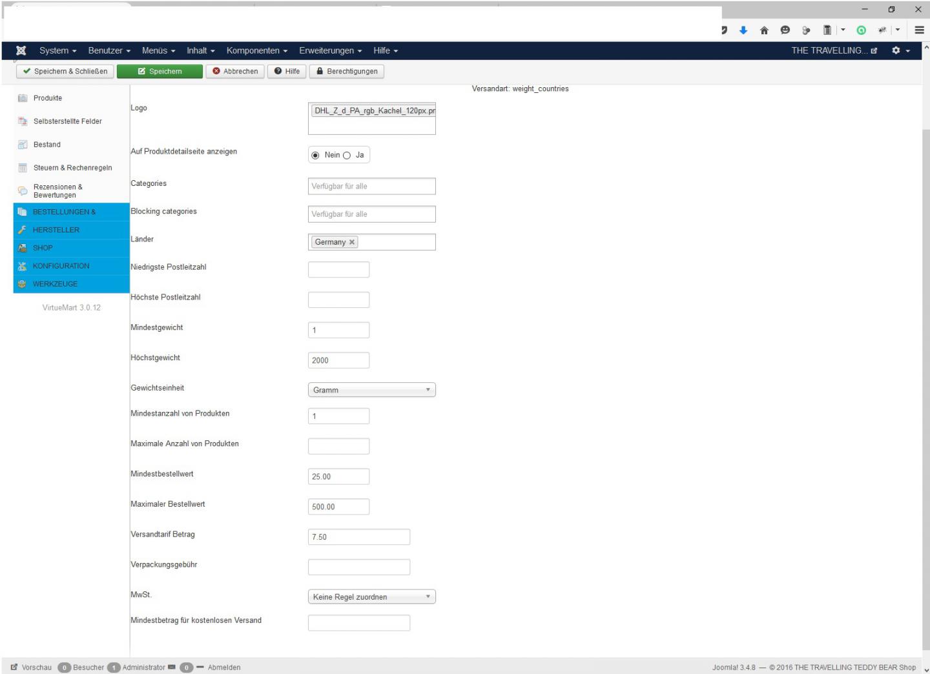Open the browser home icon

point(764,30)
